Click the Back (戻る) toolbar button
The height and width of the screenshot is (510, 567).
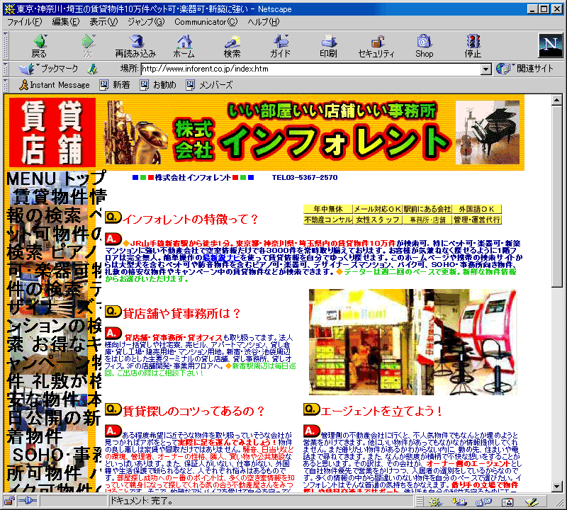point(39,46)
